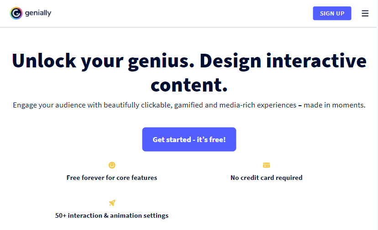Click 'media-rich experiences' in the tagline

[x=258, y=105]
